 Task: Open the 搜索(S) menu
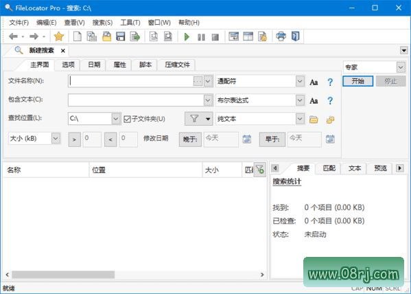pos(102,23)
